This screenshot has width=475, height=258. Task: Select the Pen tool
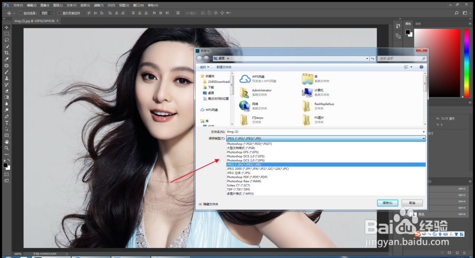pos(7,116)
